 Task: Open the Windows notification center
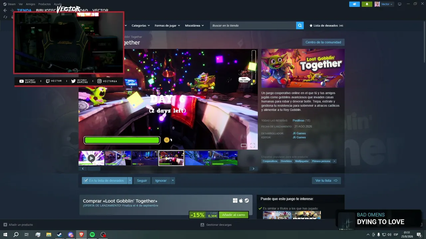click(419, 235)
